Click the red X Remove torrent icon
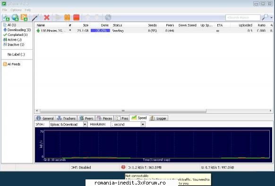The image size is (275, 186). point(47,17)
